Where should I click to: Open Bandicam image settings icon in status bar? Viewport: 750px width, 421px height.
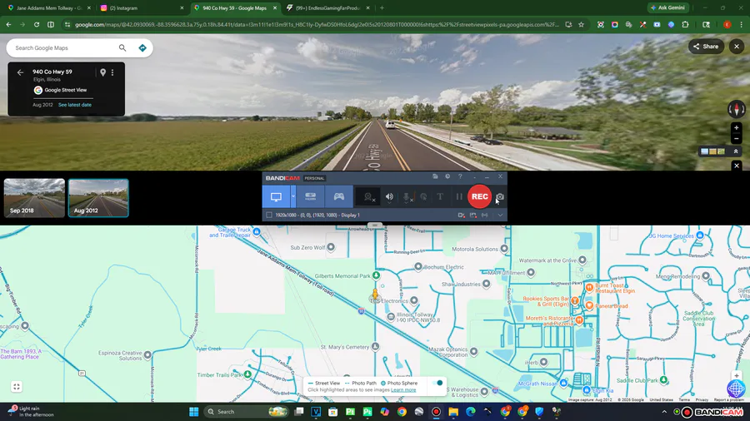click(473, 215)
